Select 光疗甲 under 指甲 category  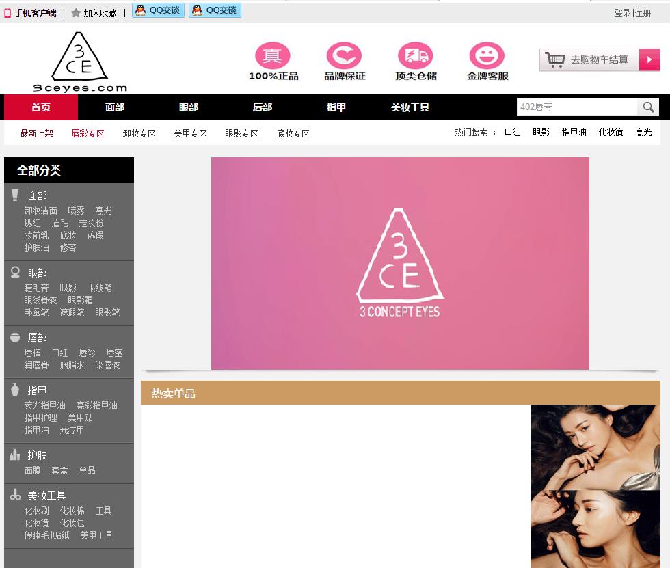tap(72, 430)
